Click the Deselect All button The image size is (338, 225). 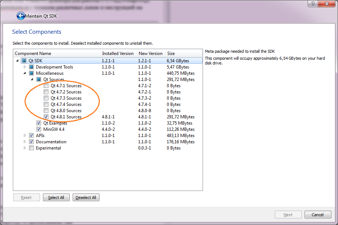[x=86, y=198]
